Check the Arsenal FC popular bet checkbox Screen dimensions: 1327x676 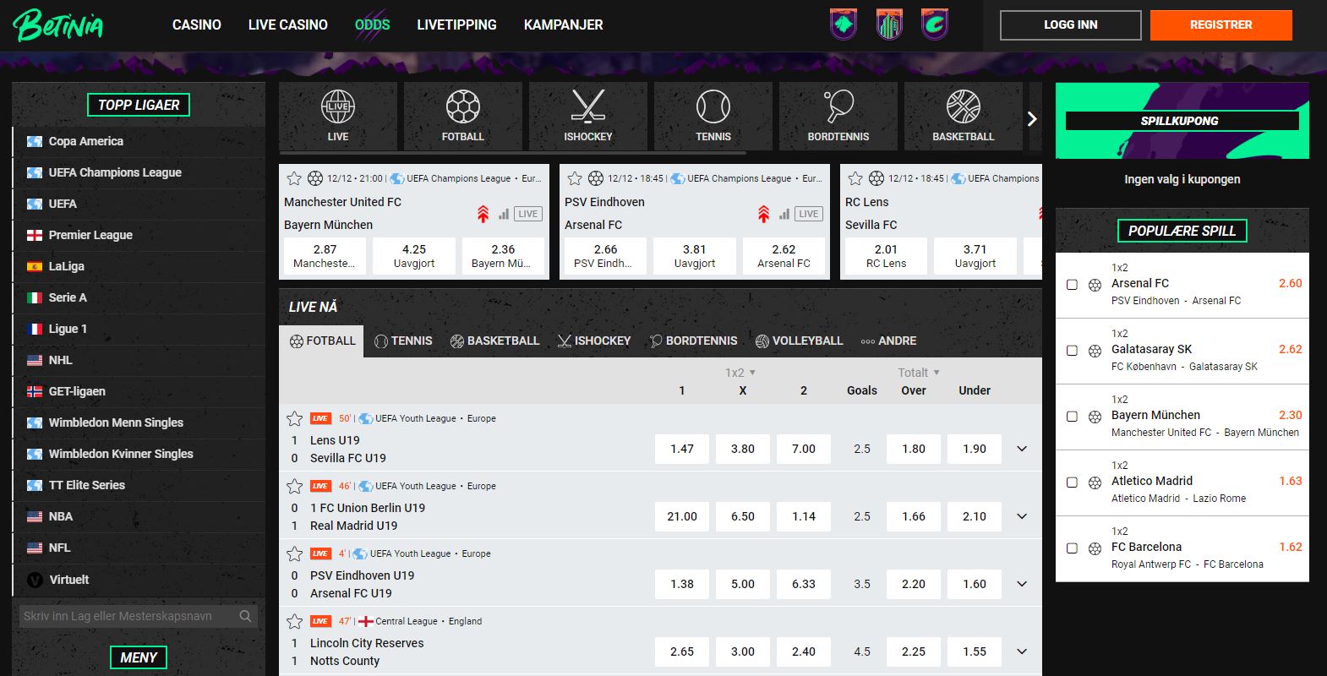pyautogui.click(x=1072, y=285)
